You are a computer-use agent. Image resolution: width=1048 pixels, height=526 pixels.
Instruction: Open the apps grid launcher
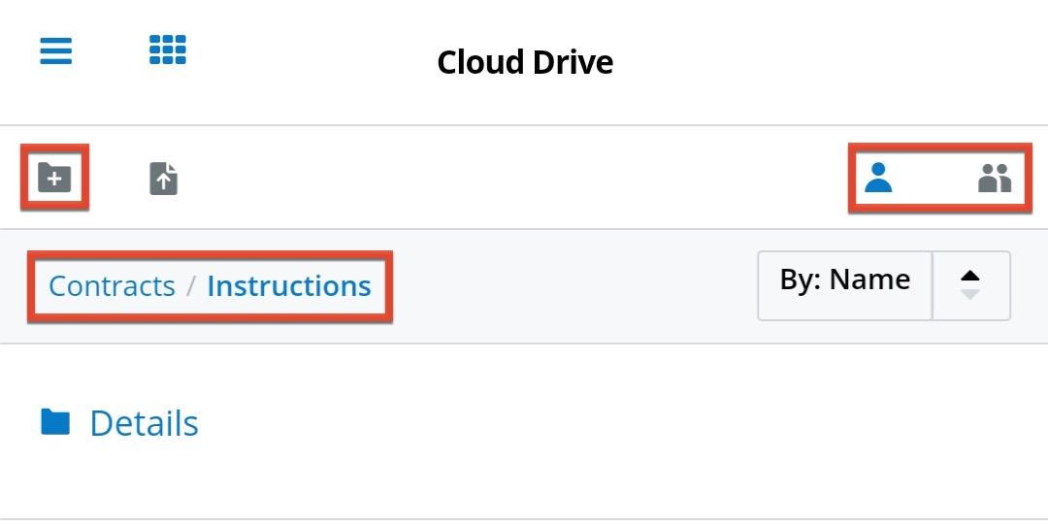pos(167,49)
